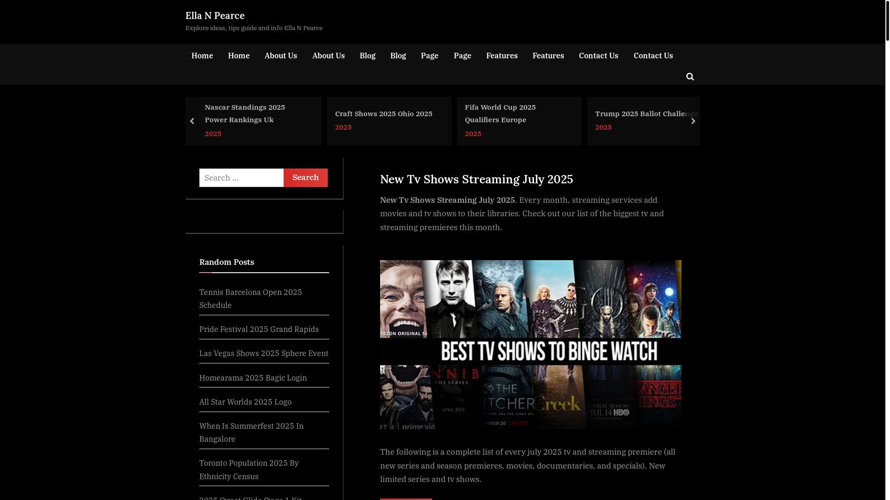
Task: Click the next slide arrow in carousel
Action: coord(693,121)
